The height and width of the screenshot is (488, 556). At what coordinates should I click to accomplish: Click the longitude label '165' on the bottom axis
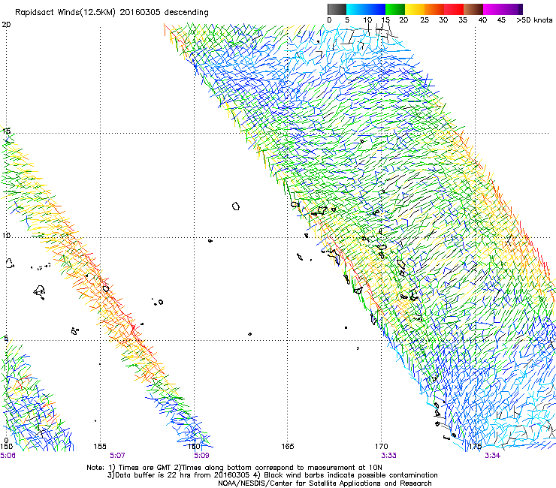[x=288, y=447]
